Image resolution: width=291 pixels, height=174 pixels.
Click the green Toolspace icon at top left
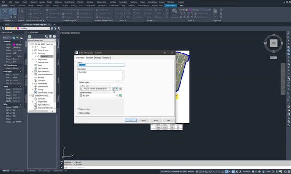point(30,36)
